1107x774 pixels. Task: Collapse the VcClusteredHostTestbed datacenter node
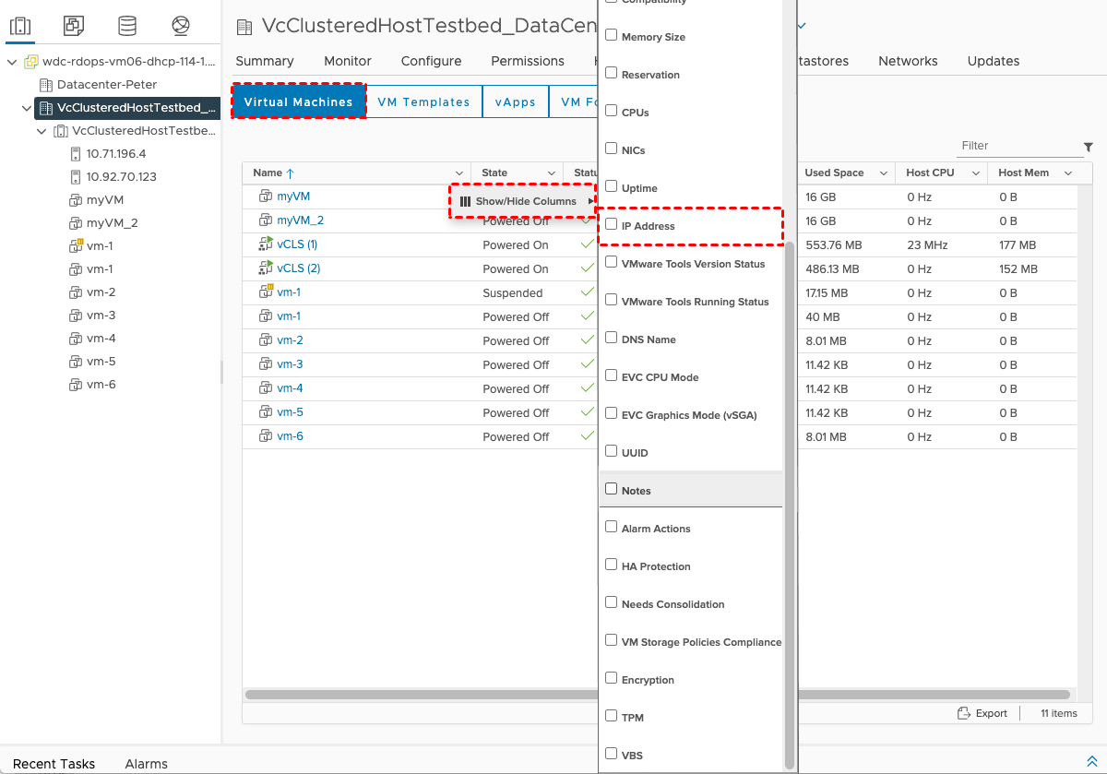[x=26, y=108]
